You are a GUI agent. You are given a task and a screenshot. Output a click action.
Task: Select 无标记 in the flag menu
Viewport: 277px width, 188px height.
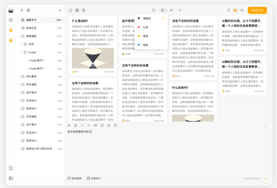151,18
